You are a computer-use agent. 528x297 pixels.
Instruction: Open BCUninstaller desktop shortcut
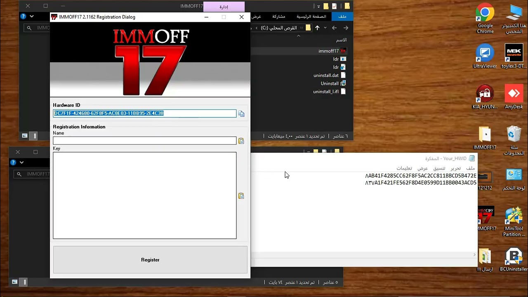514,260
